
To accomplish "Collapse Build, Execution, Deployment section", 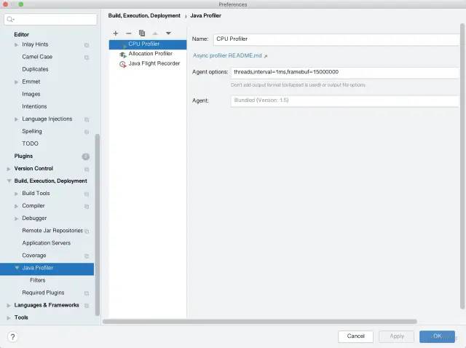I will coord(9,181).
